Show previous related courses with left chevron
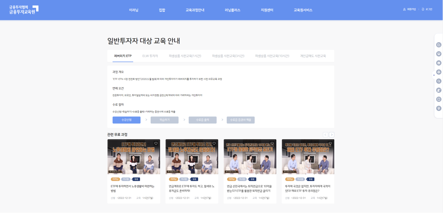 325,135
